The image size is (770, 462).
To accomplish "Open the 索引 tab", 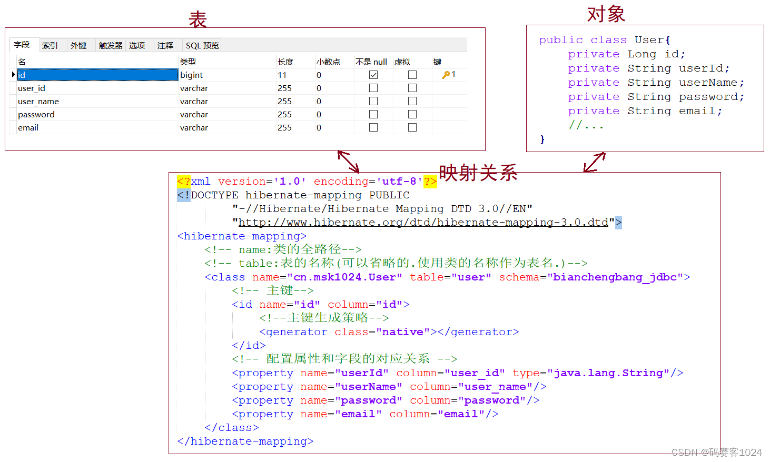I will (x=50, y=46).
